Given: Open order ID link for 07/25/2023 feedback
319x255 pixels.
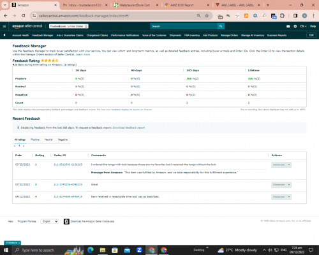Looking at the screenshot, I should point(68,164).
